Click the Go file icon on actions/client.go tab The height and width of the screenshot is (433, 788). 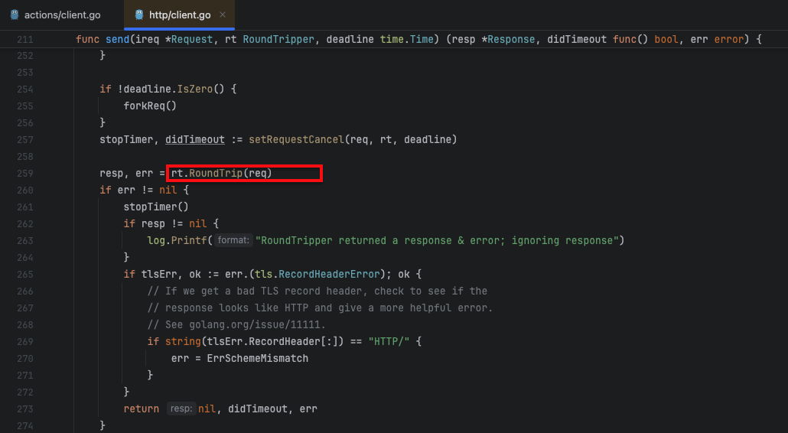coord(15,15)
